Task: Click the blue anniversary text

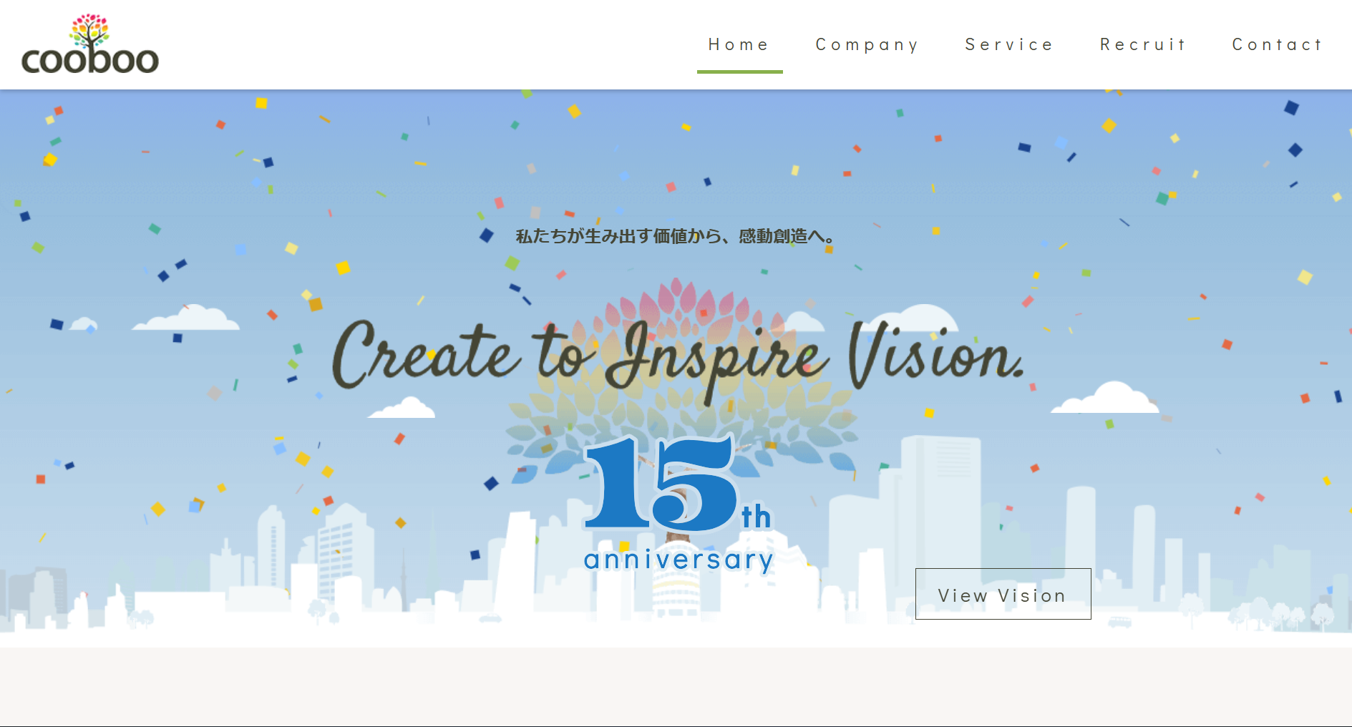Action: coord(679,560)
